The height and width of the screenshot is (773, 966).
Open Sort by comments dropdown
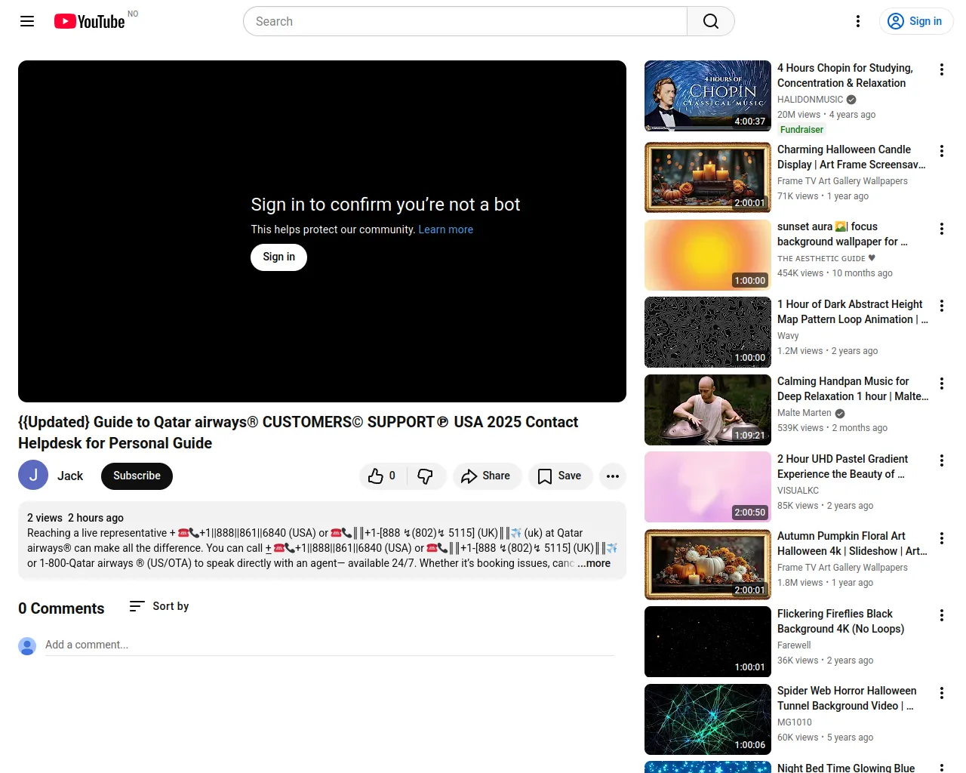coord(159,606)
